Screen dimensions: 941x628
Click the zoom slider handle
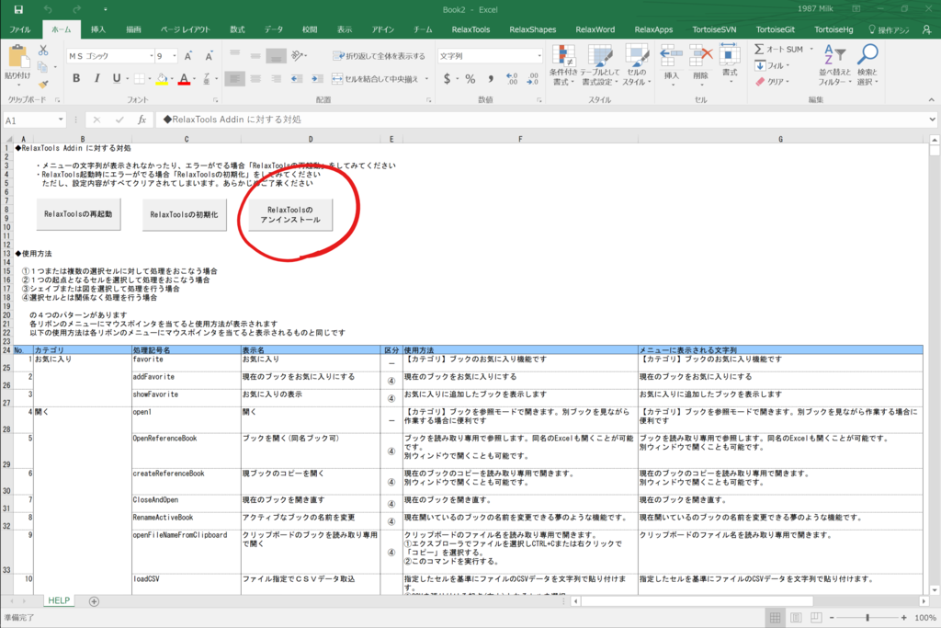(867, 617)
